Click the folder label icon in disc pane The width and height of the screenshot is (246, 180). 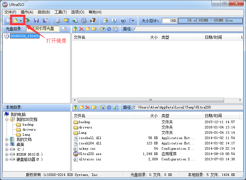[x=115, y=29]
